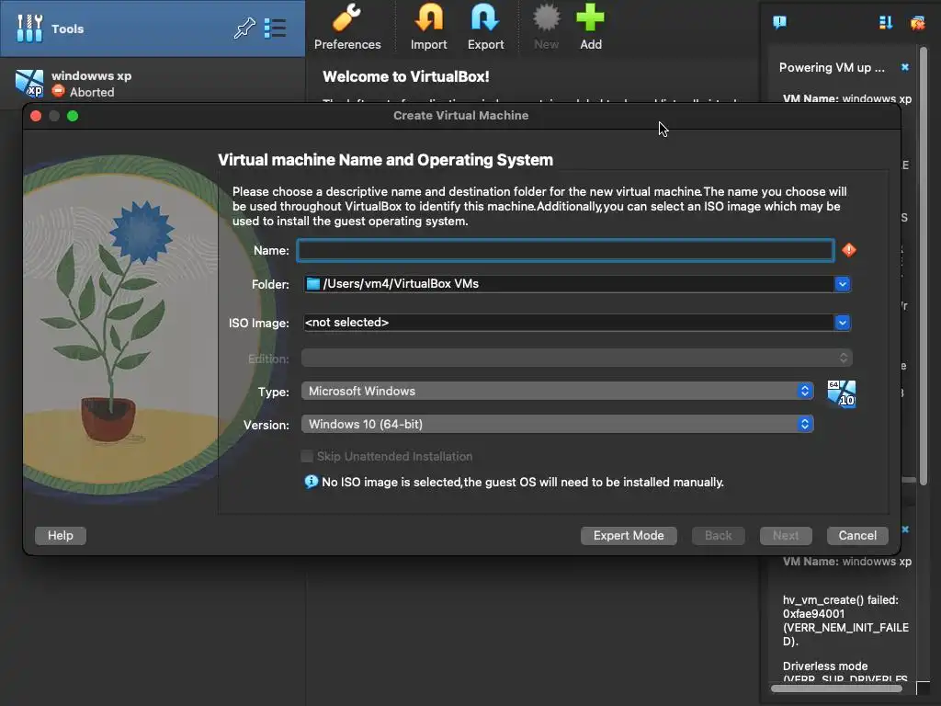Open Preferences from the VirtualBox toolbar
This screenshot has width=941, height=706.
point(346,27)
